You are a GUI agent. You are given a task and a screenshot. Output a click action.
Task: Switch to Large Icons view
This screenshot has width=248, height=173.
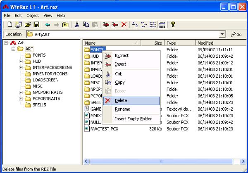coord(135,25)
